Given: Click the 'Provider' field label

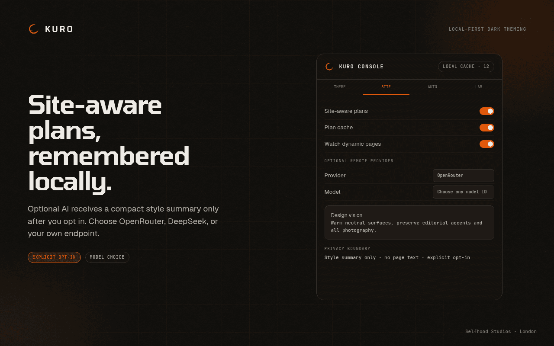Looking at the screenshot, I should click(335, 176).
